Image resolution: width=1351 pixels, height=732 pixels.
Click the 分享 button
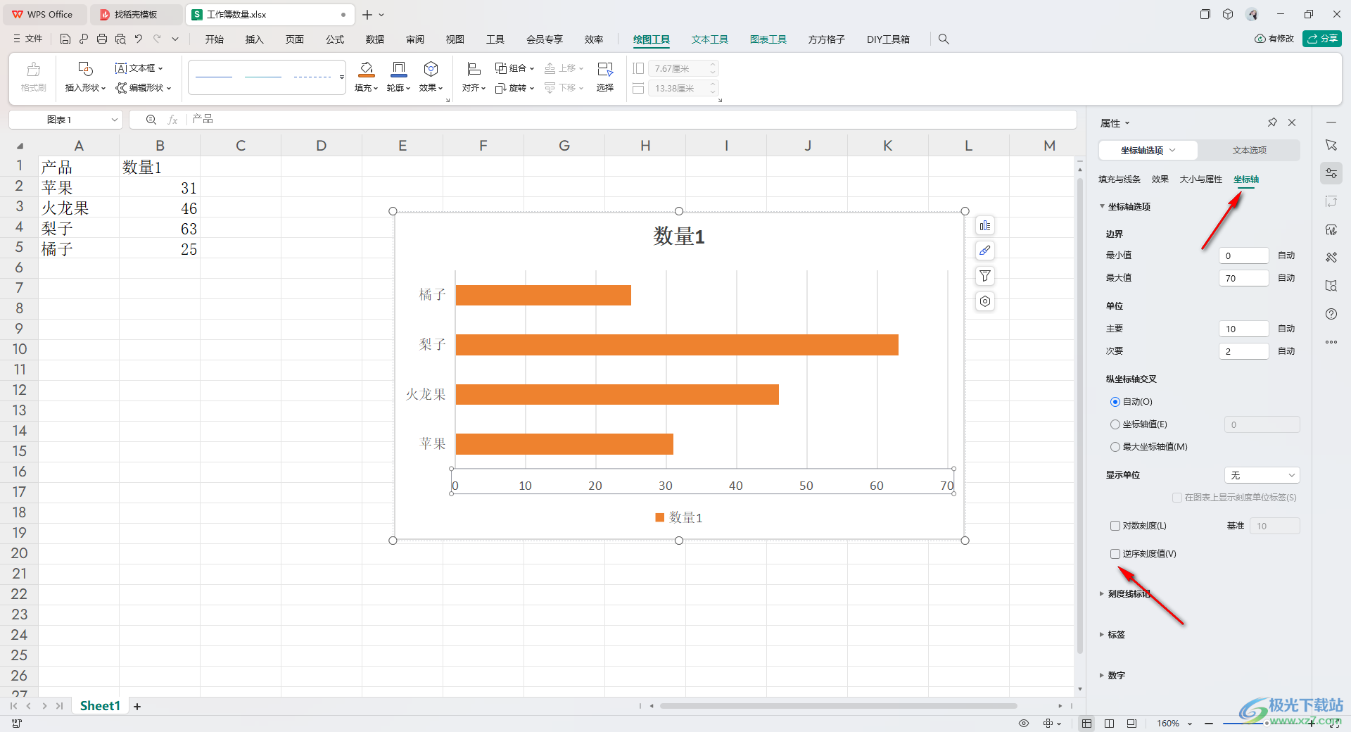[1322, 39]
